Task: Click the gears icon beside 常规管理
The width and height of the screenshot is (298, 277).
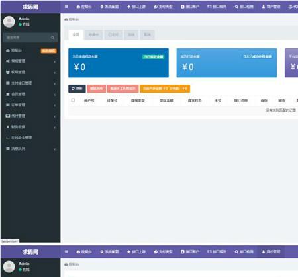Action: pos(8,61)
